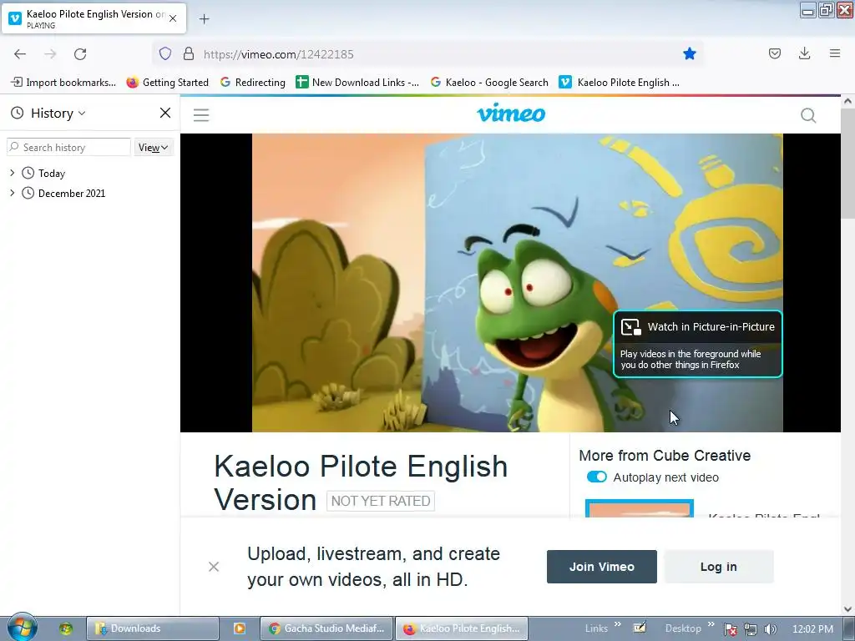
Task: Click the Action Center flag tray icon
Action: [731, 629]
